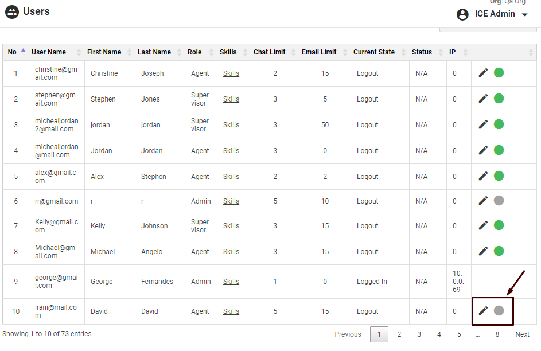Edit David's row using pencil icon
The height and width of the screenshot is (351, 541).
pos(483,311)
